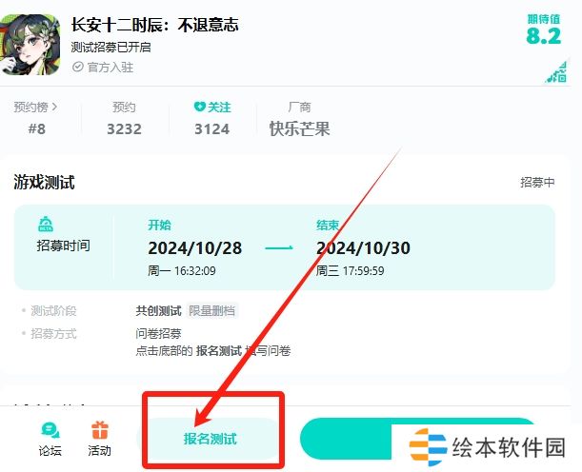
Task: Click the 3232 预约 count
Action: tap(124, 128)
